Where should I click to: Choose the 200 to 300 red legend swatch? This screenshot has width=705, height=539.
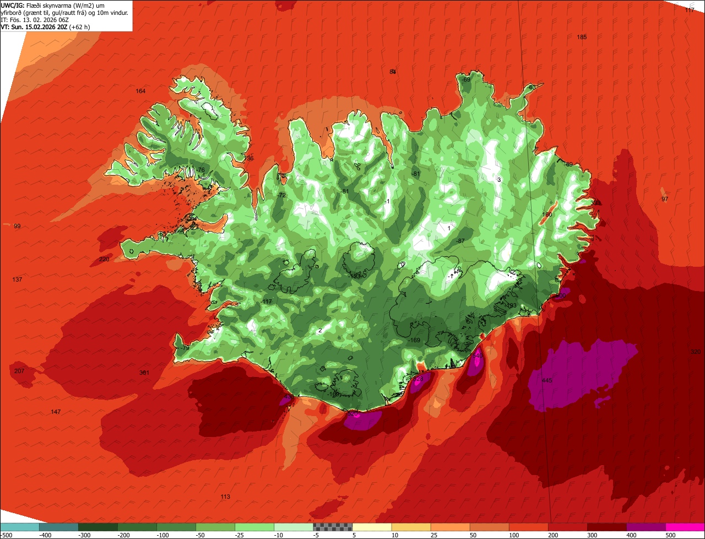[x=567, y=527]
